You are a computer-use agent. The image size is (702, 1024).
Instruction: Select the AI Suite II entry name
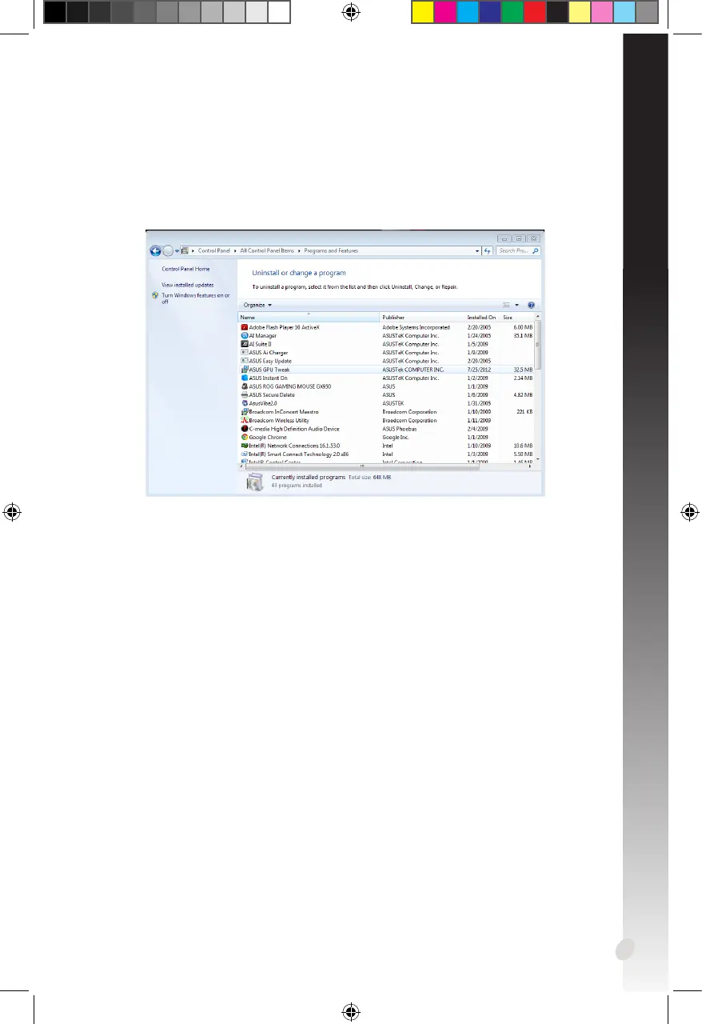(x=261, y=344)
